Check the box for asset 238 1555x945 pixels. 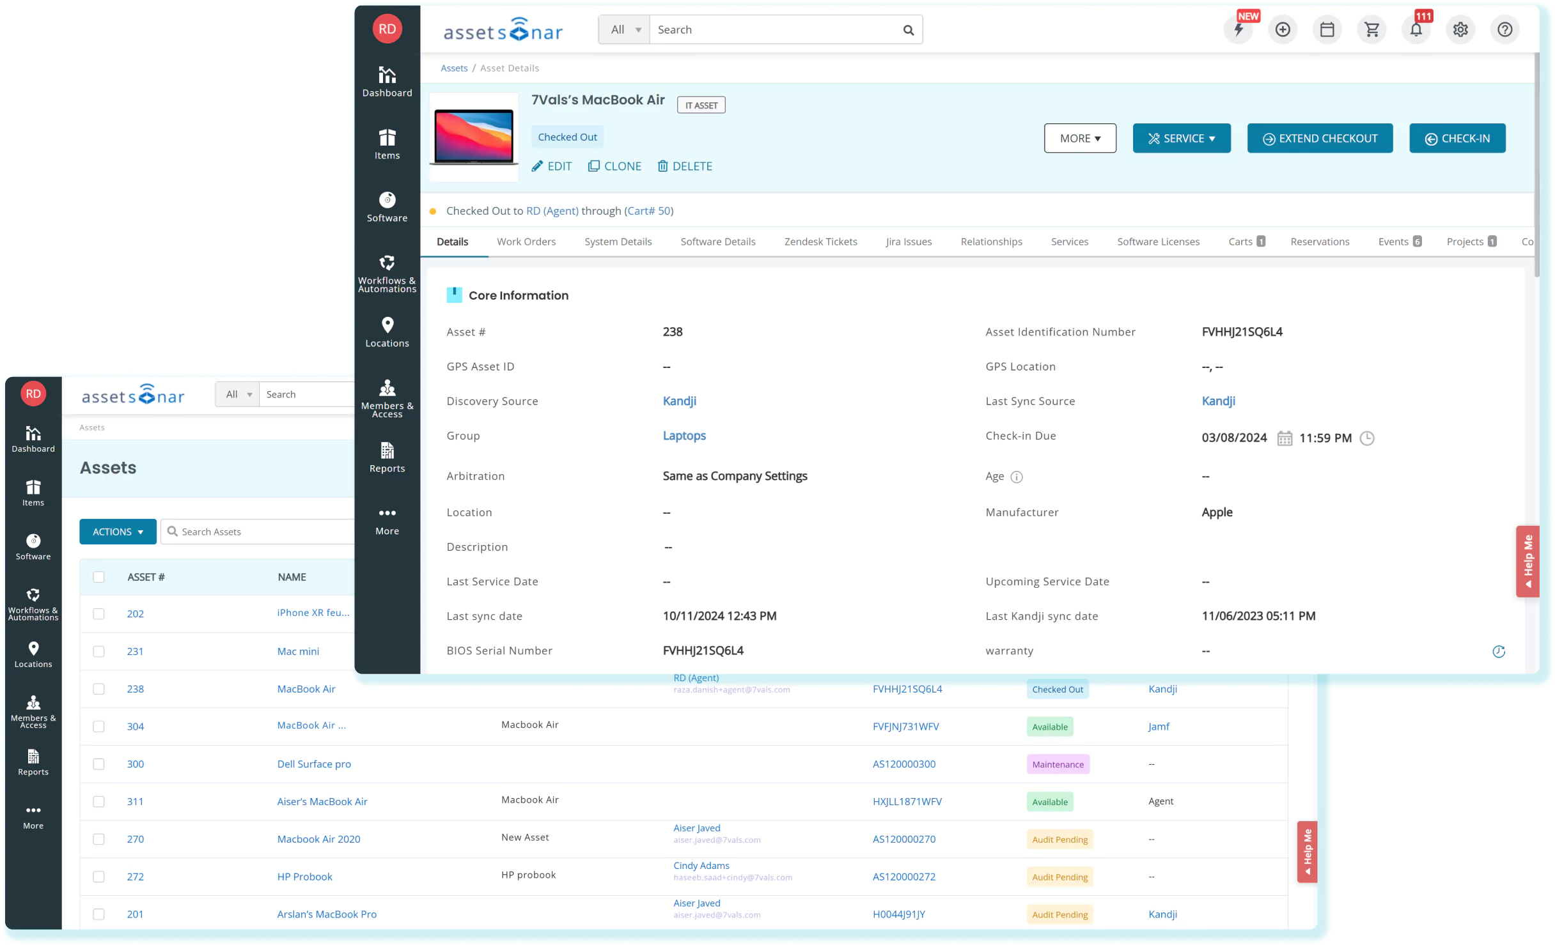pyautogui.click(x=98, y=689)
